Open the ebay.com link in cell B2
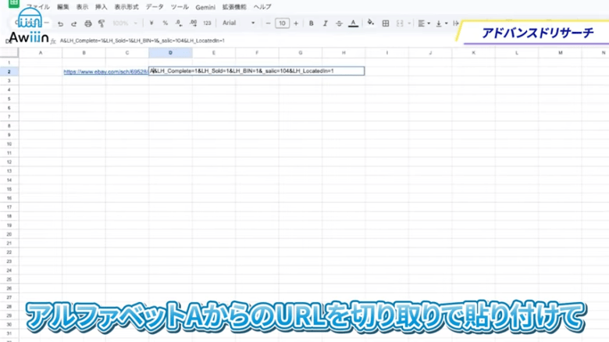This screenshot has height=342, width=609. (105, 72)
